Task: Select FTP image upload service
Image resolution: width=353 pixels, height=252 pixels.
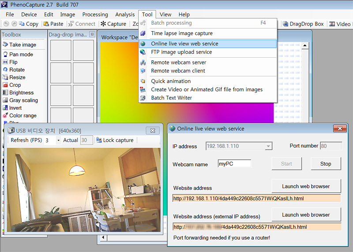Action: [181, 52]
